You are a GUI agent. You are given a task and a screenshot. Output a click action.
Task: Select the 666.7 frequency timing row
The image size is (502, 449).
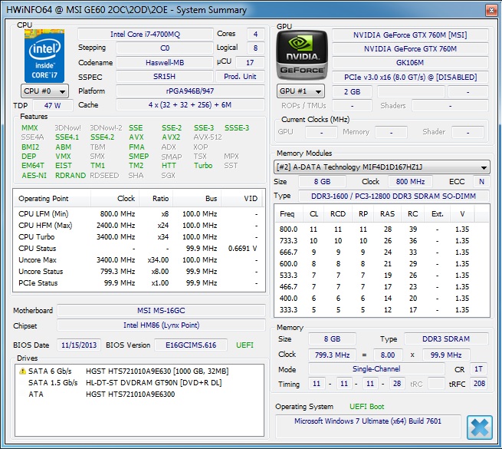pos(382,253)
